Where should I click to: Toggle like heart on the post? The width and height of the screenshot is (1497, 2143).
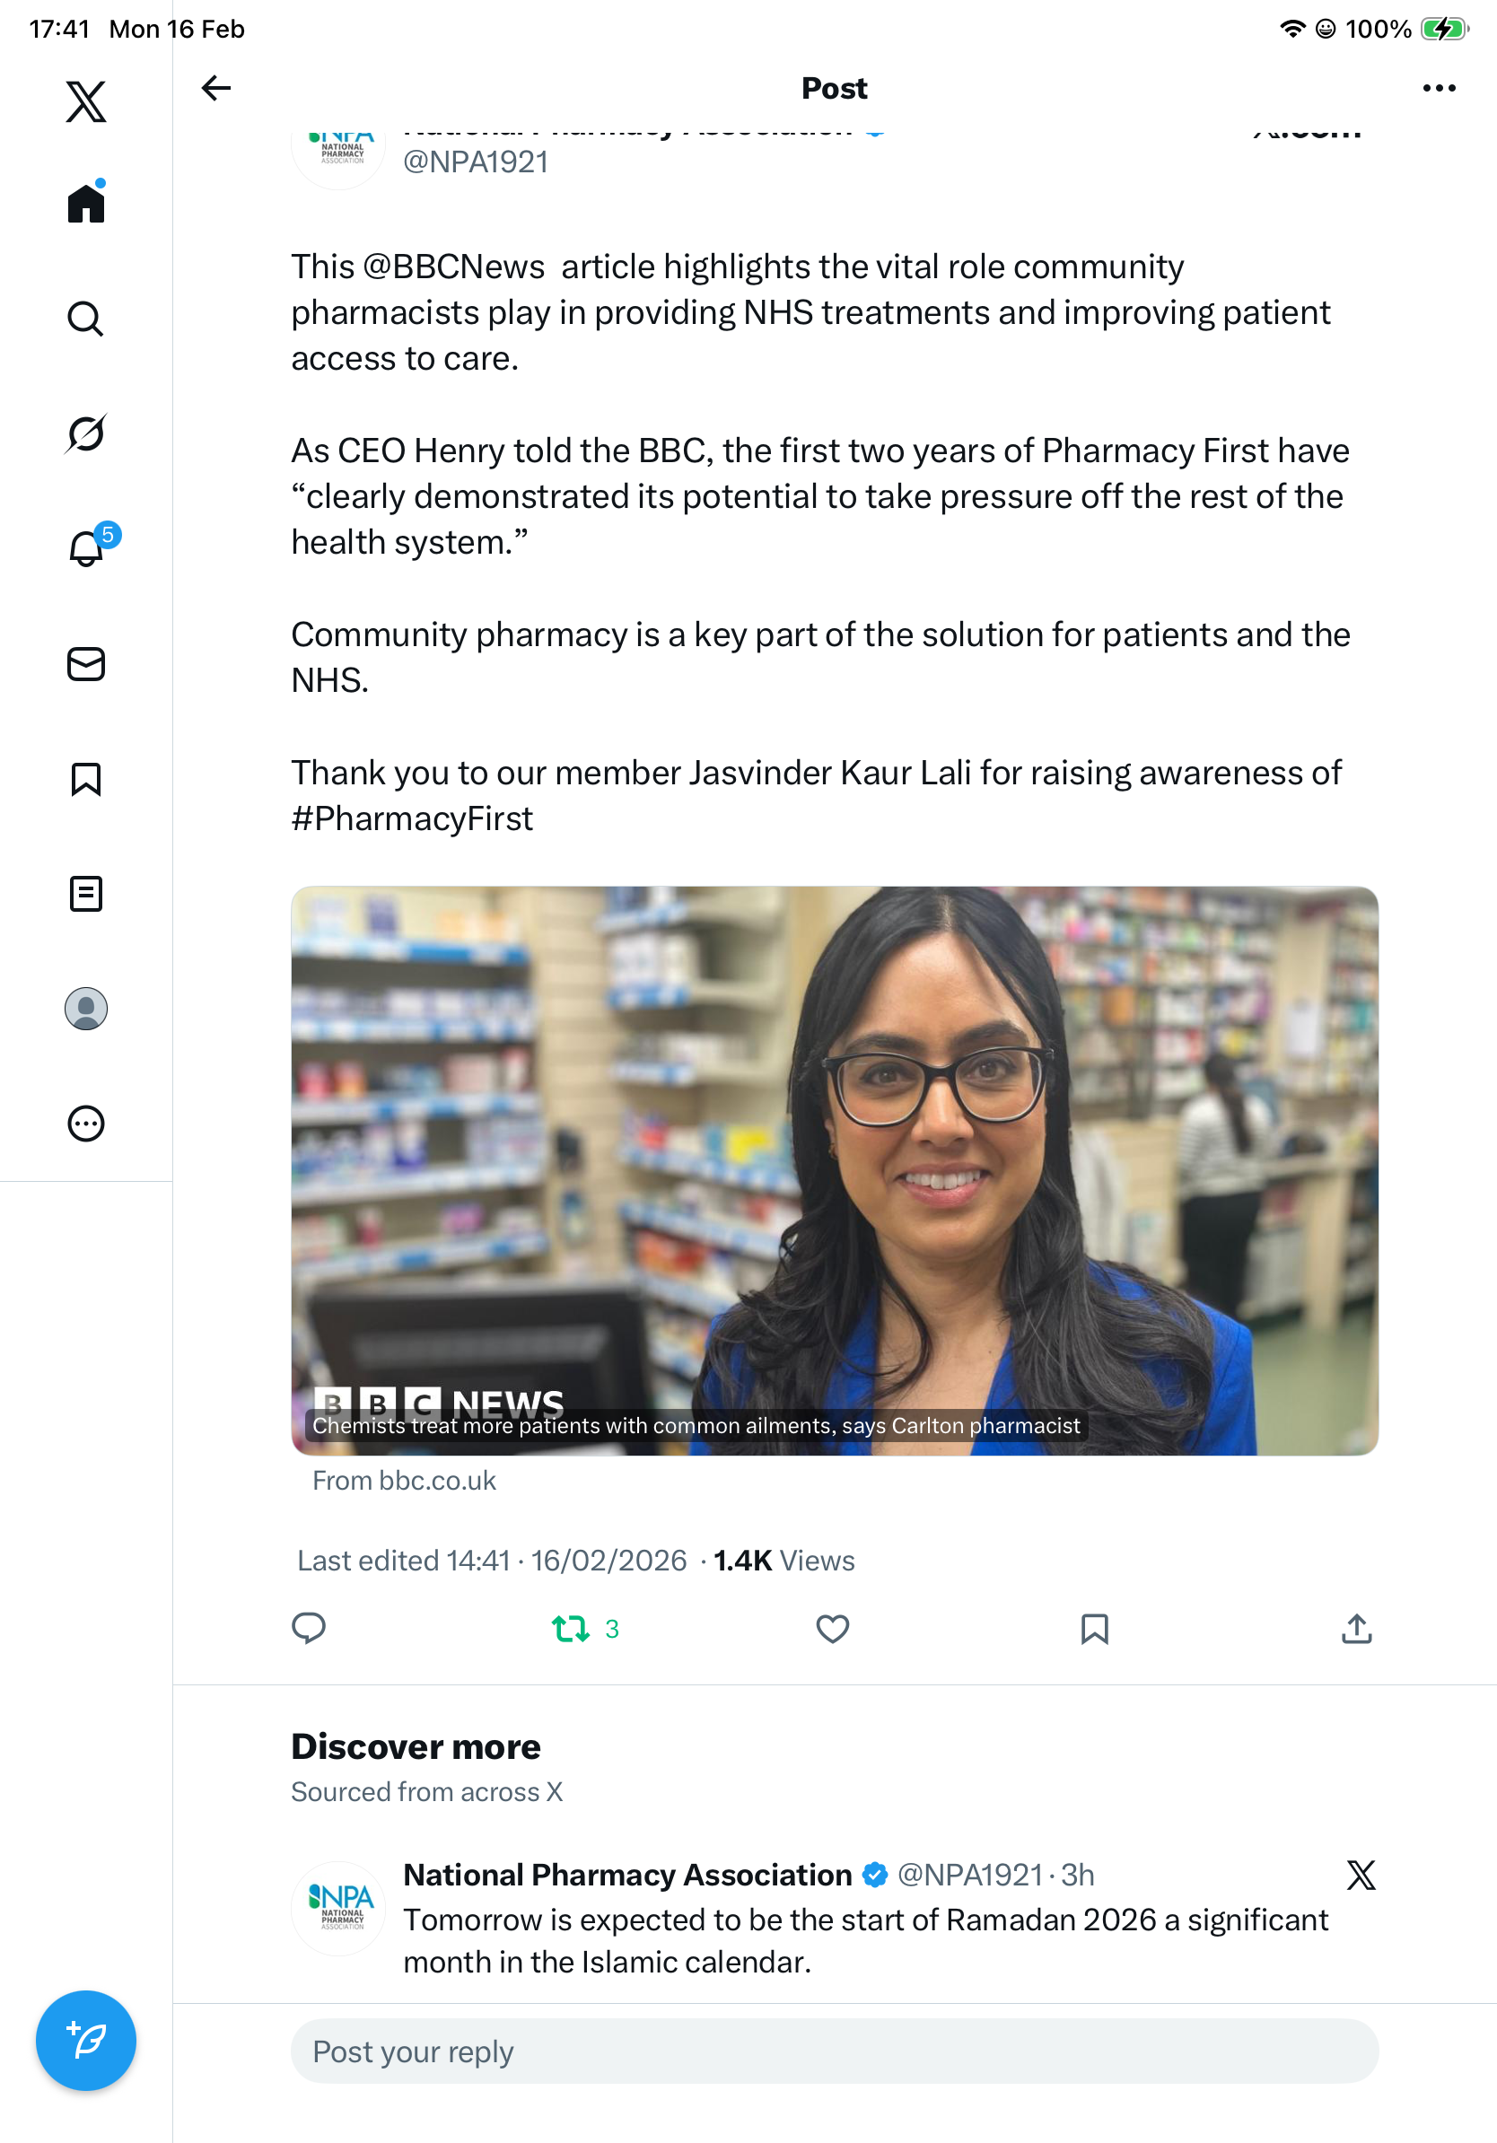click(833, 1629)
